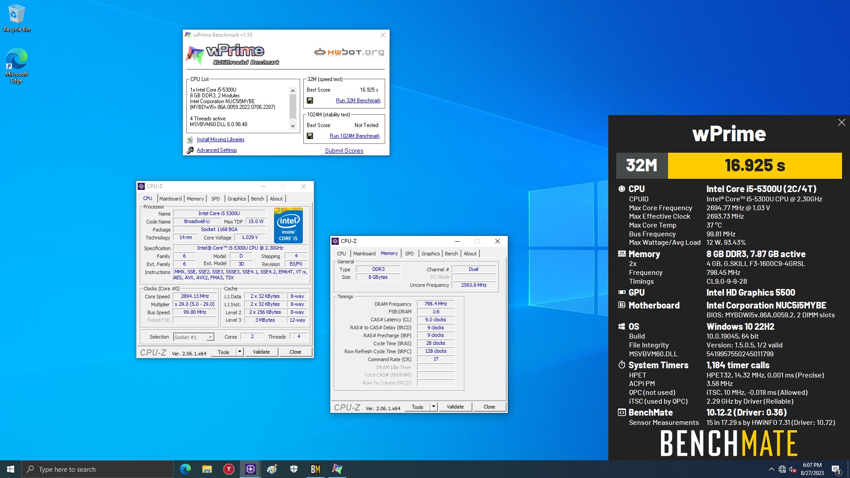Click the wPrime title bar app icon

click(x=188, y=35)
